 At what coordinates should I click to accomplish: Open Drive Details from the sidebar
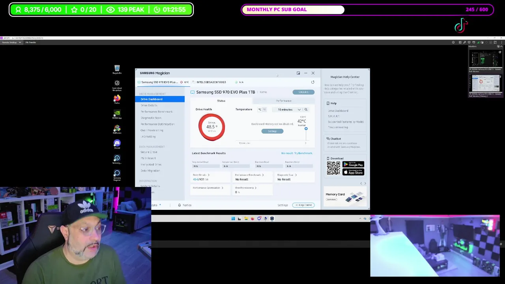click(x=149, y=105)
